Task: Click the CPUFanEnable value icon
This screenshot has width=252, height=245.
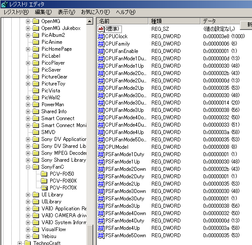Action: pyautogui.click(x=101, y=51)
